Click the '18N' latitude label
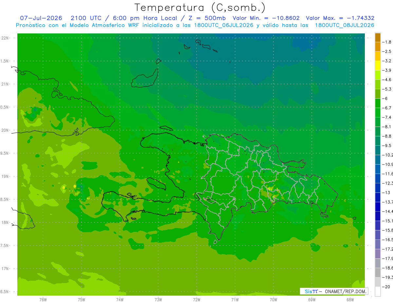 coord(5,222)
